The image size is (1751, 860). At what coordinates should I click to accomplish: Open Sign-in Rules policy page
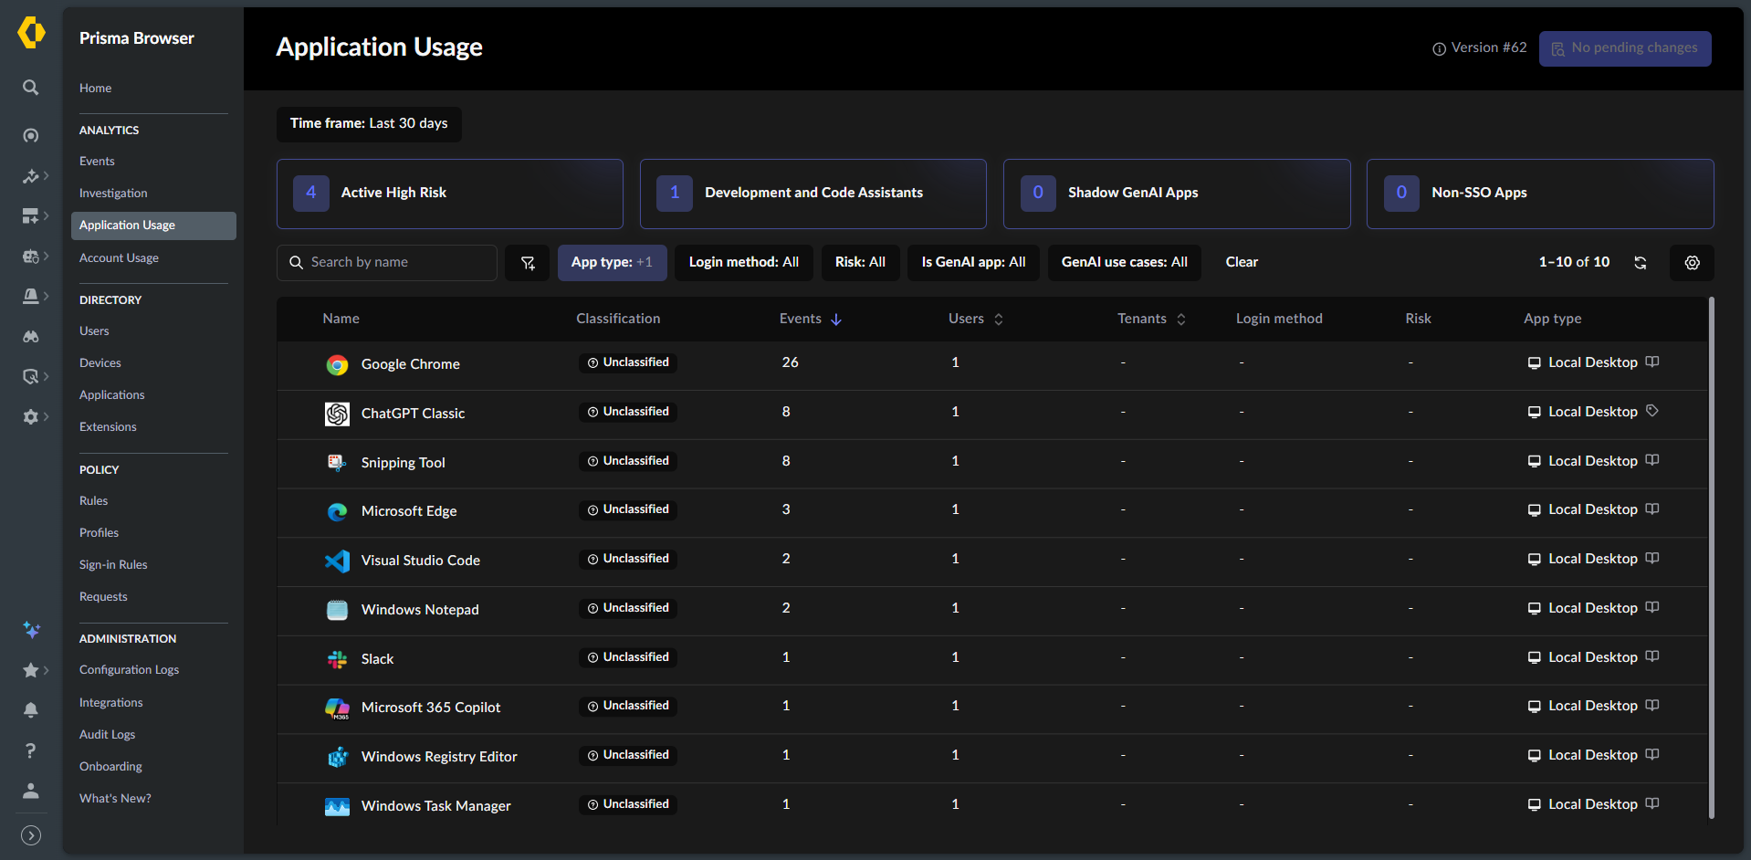click(113, 565)
